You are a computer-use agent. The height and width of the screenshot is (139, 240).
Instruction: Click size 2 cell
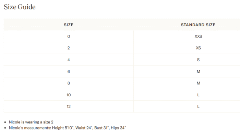(x=69, y=48)
